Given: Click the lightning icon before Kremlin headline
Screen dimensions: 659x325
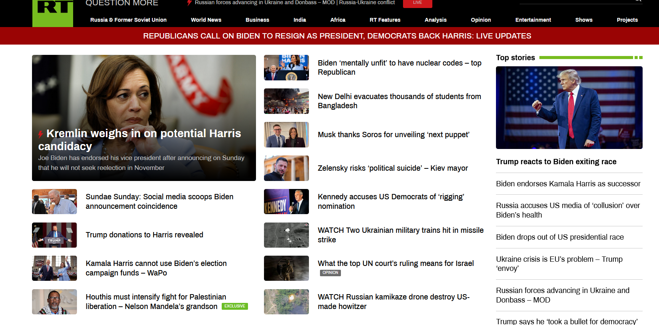Looking at the screenshot, I should coord(40,134).
